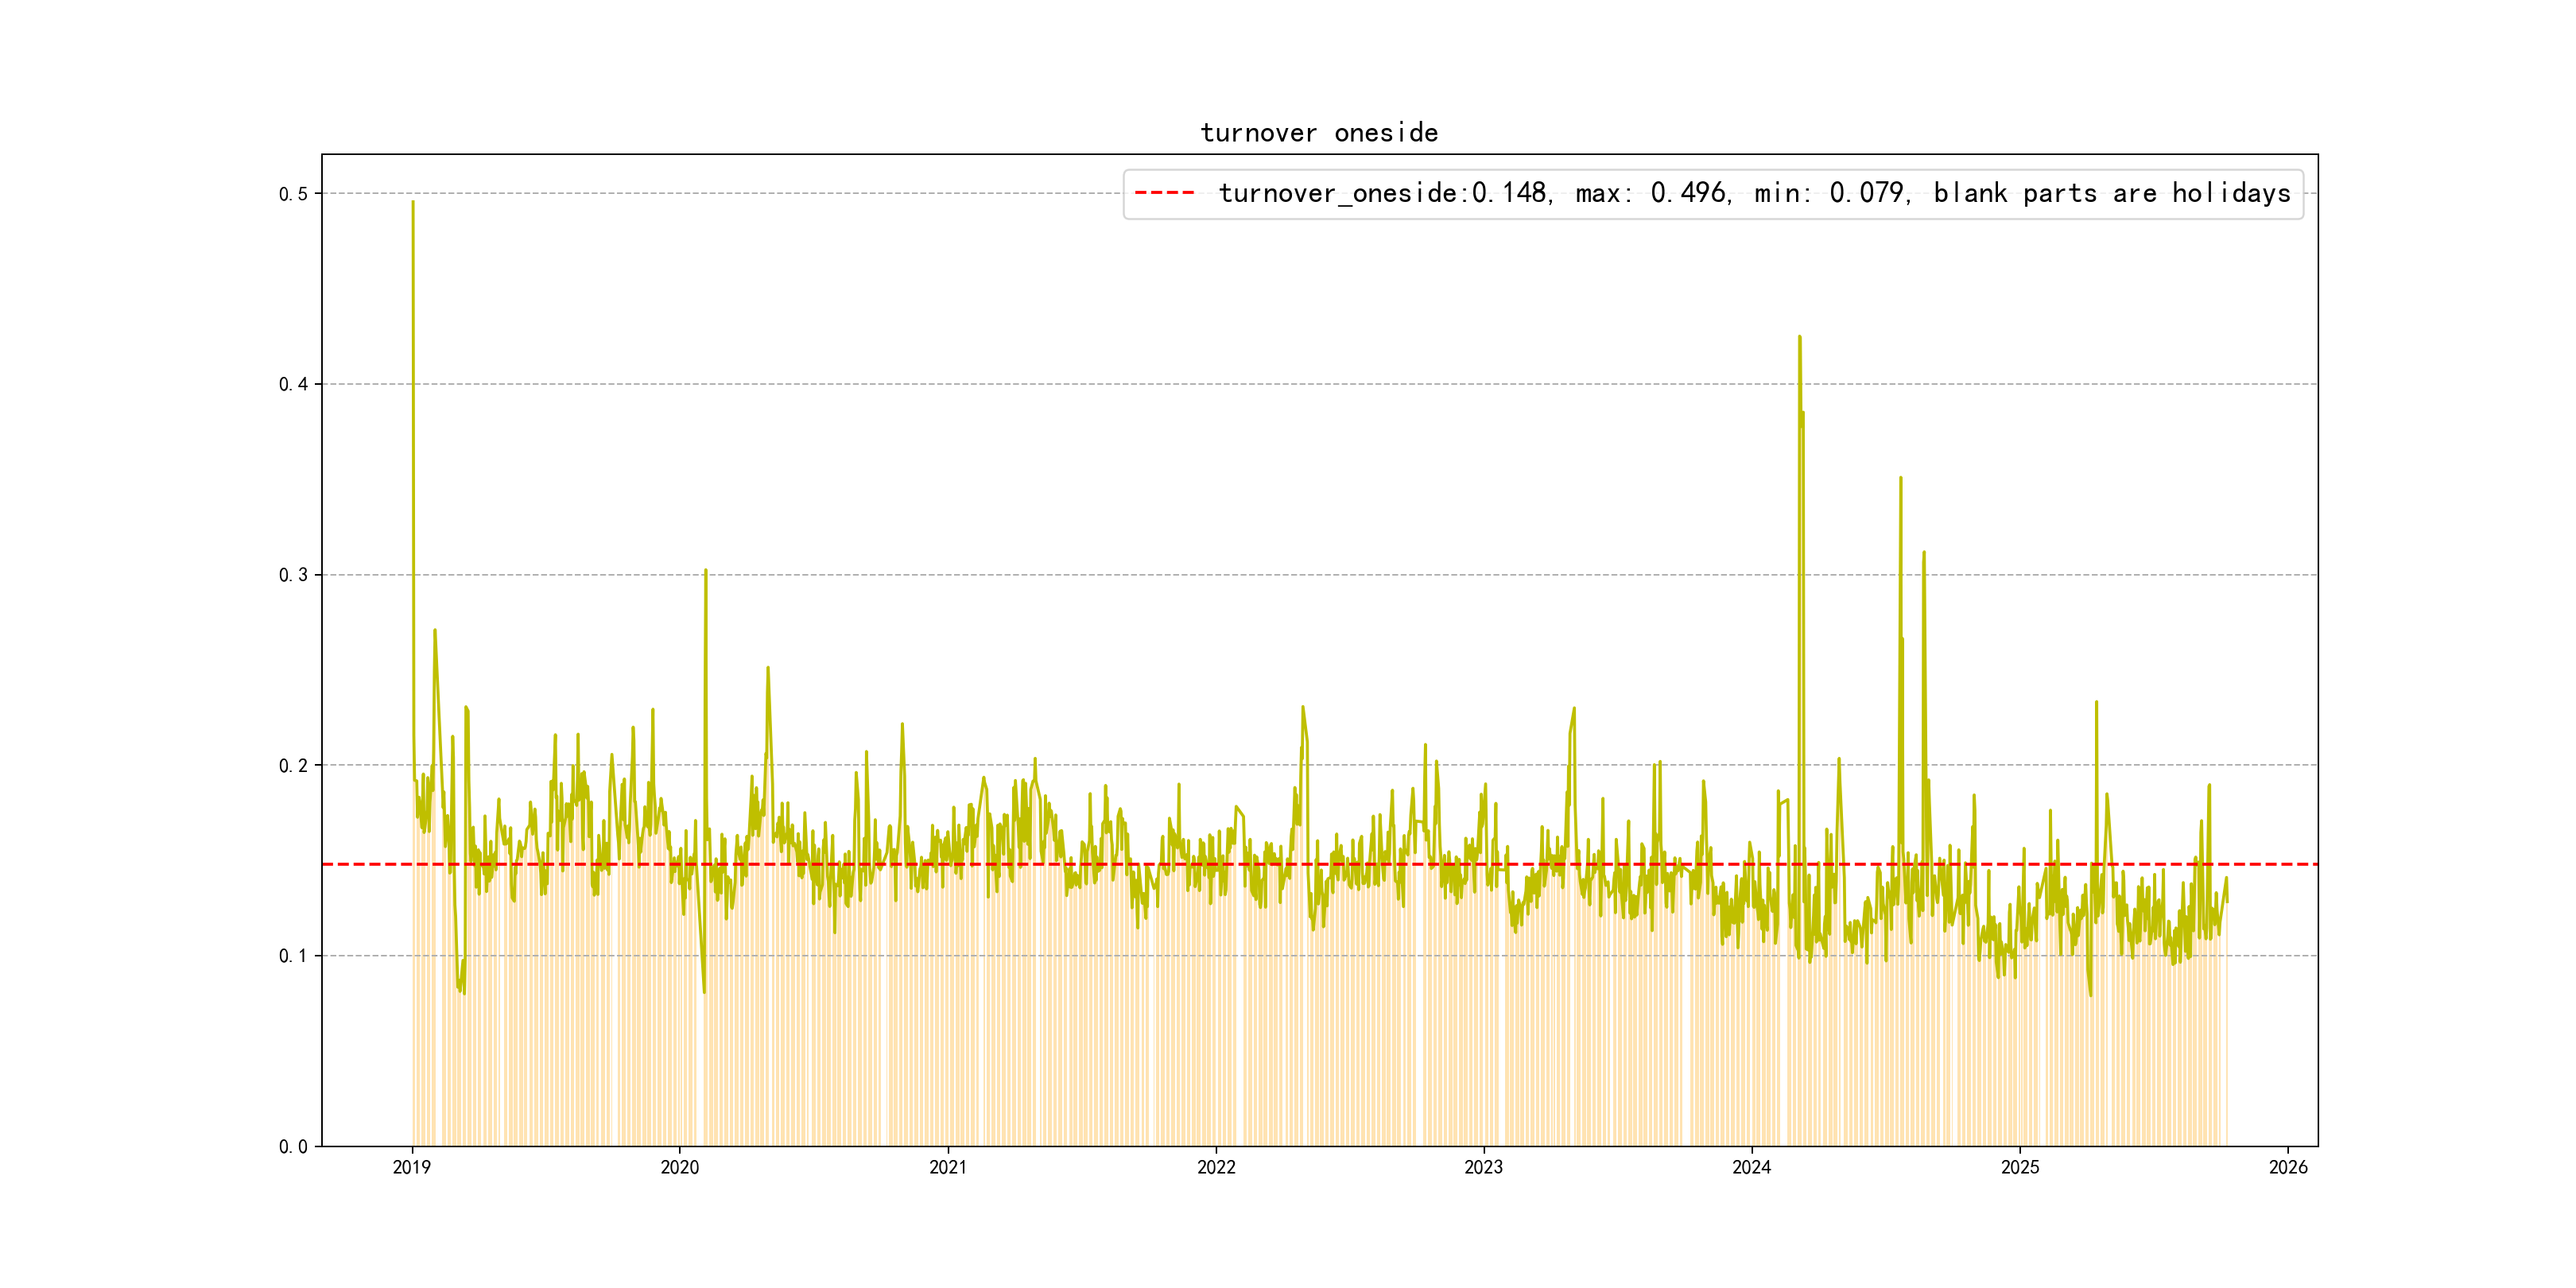Click the spike peak just after 2020

(x=706, y=571)
